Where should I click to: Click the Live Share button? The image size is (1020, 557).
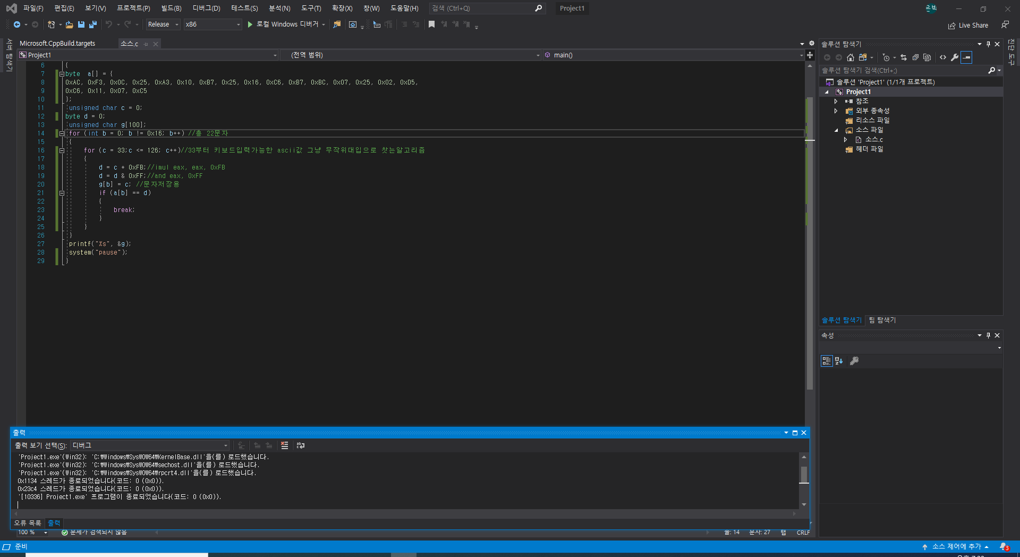[x=968, y=26]
